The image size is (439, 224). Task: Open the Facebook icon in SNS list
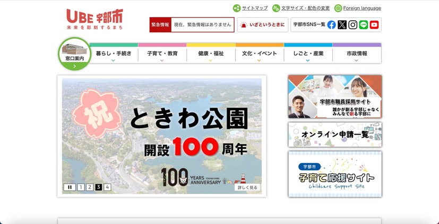[x=331, y=25]
